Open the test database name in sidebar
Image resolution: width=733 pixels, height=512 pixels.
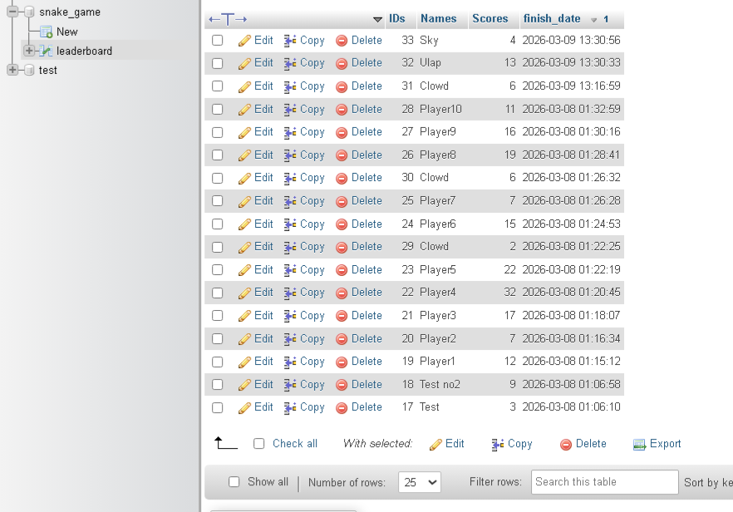coord(47,70)
